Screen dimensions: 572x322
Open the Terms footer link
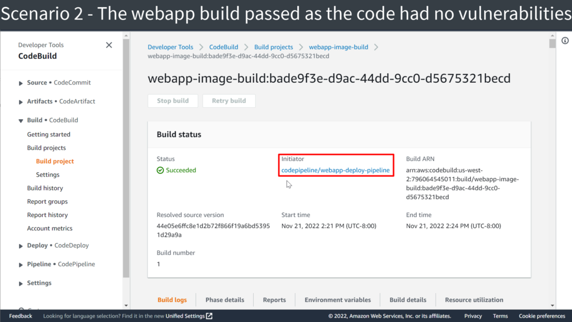500,316
